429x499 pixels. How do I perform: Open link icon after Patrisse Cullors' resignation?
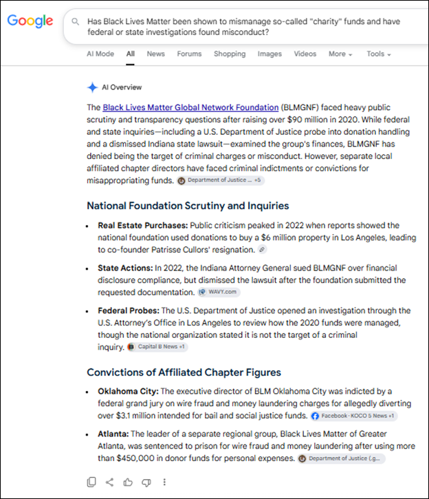click(262, 249)
